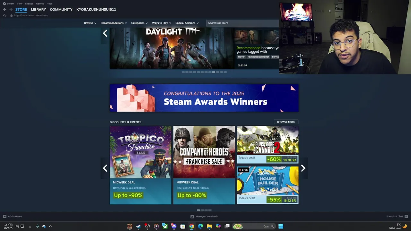Click the Manage Downloads label
The image size is (411, 231).
point(206,216)
